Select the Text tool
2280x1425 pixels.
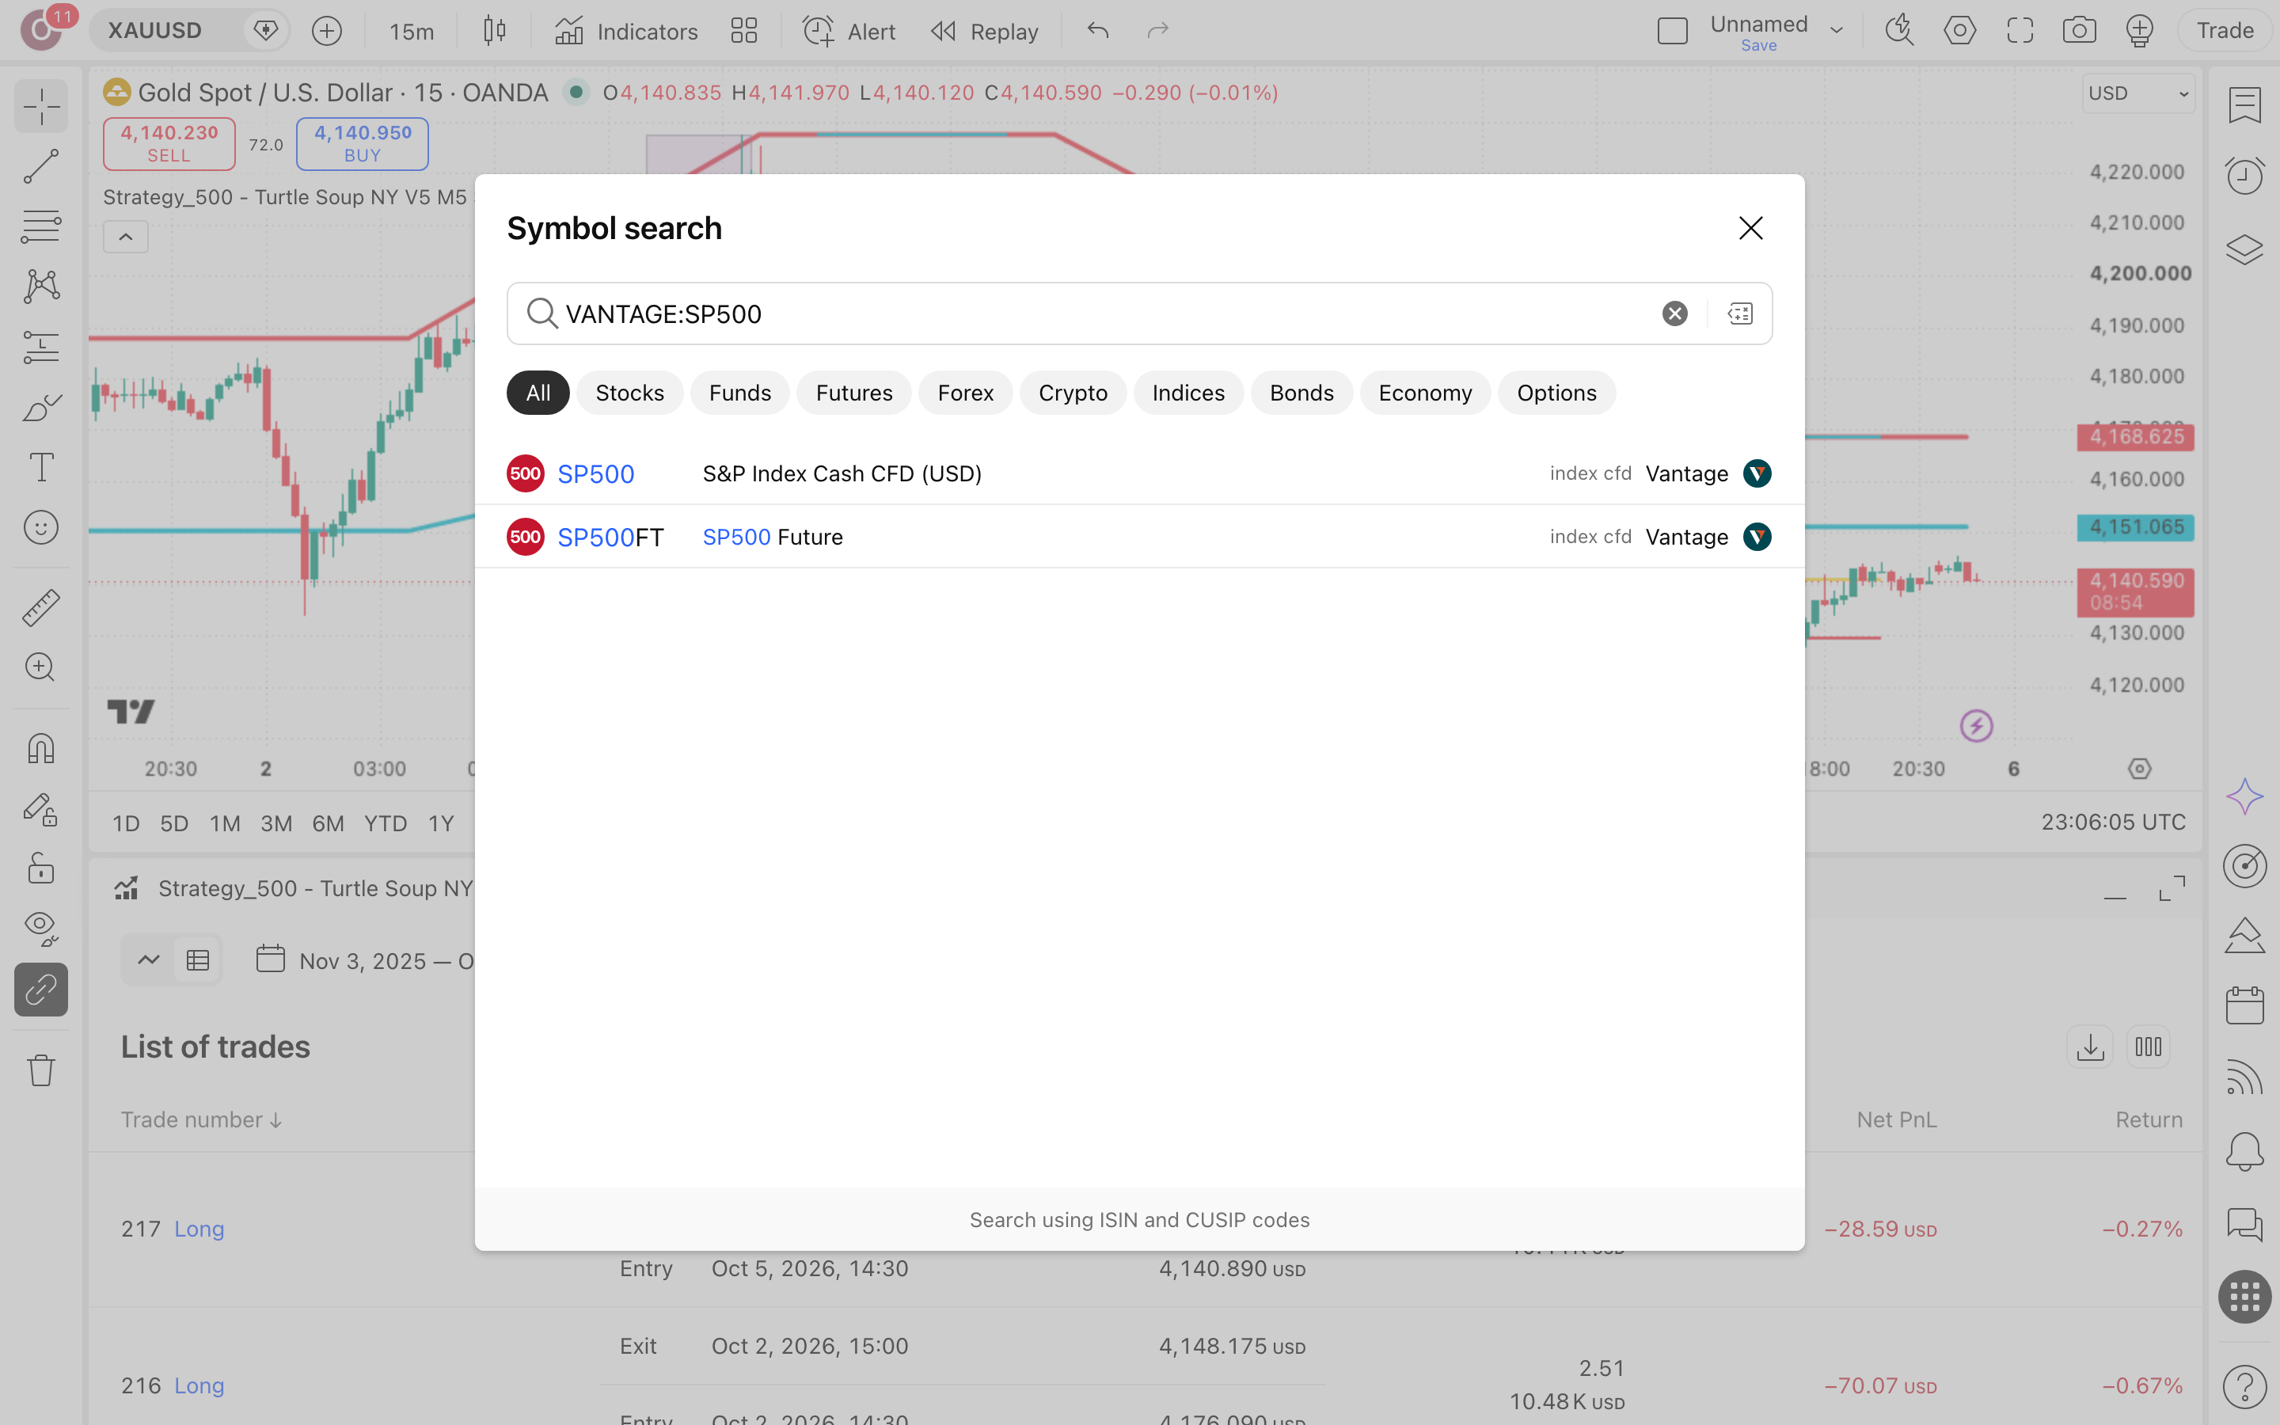pyautogui.click(x=40, y=466)
